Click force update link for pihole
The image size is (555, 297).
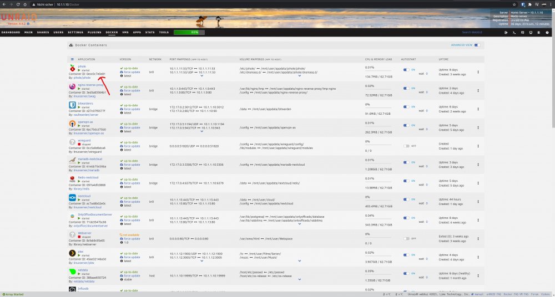pos(132,72)
